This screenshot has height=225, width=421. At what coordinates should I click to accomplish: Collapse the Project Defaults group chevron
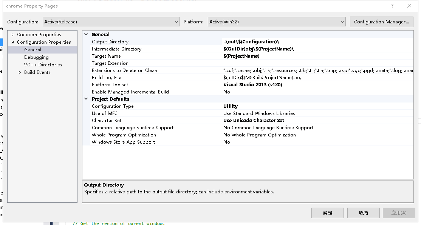pyautogui.click(x=86, y=99)
